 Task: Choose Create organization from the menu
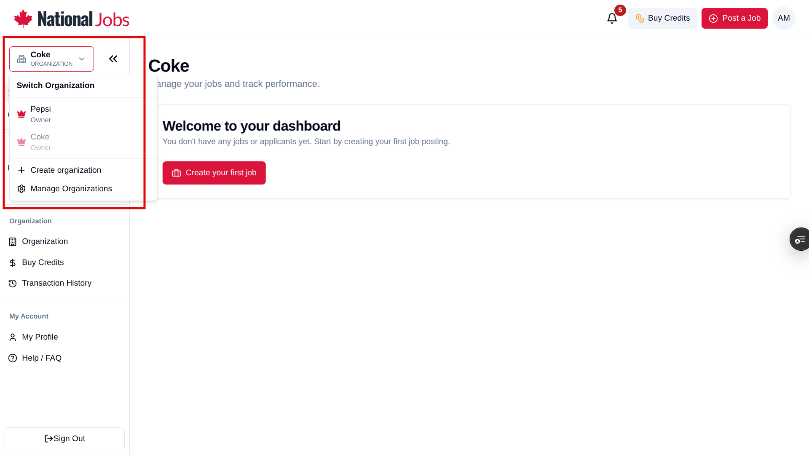[83, 170]
